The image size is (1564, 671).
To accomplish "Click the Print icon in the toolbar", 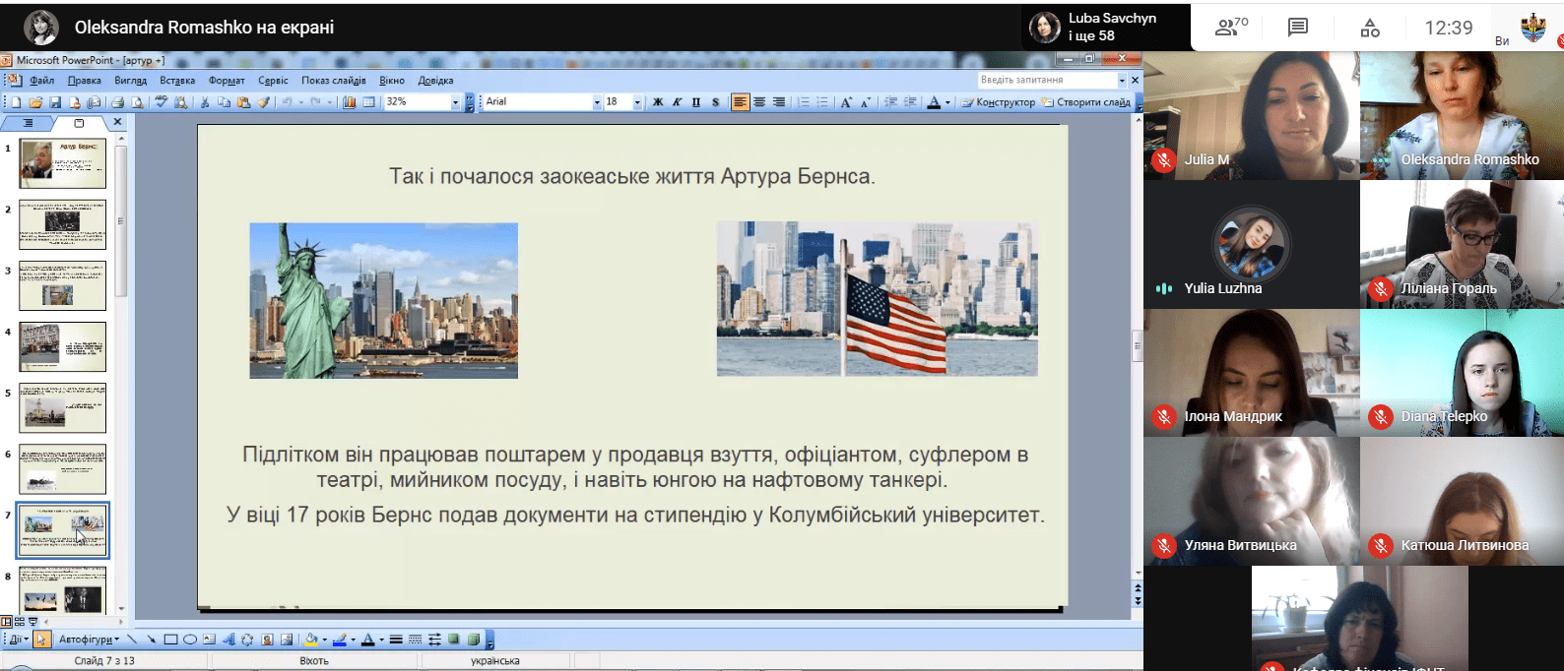I will pyautogui.click(x=117, y=102).
